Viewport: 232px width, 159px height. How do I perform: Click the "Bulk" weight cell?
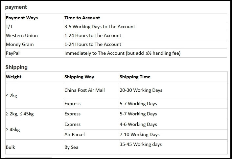pos(11,147)
